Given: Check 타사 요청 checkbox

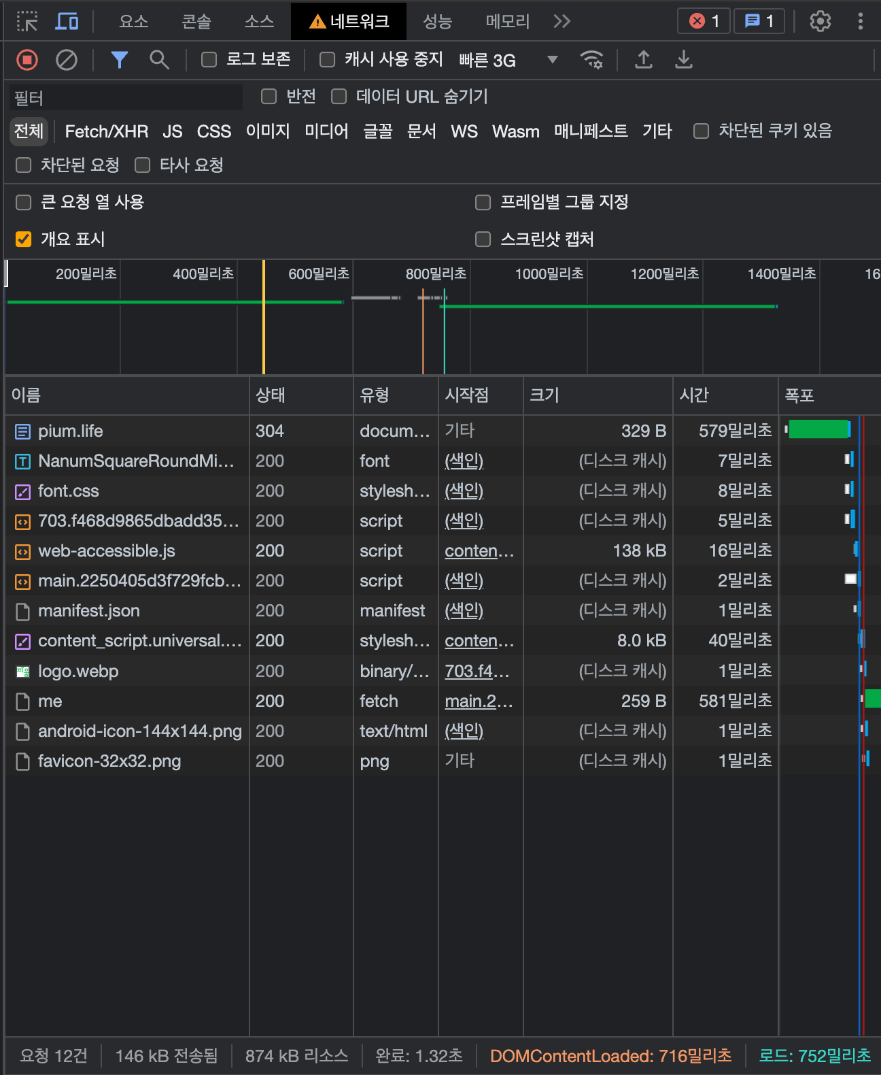Looking at the screenshot, I should [x=143, y=165].
